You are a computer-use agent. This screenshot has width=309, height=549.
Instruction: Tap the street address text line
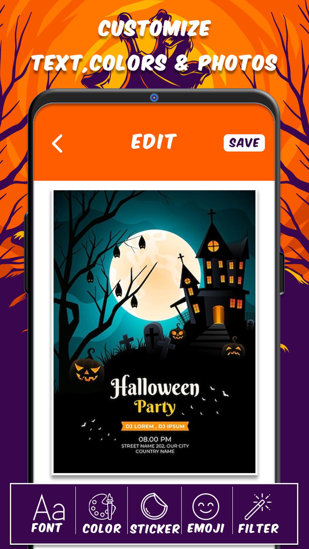pos(155,446)
